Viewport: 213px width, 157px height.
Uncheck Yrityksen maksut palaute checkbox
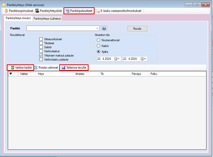[41, 55]
